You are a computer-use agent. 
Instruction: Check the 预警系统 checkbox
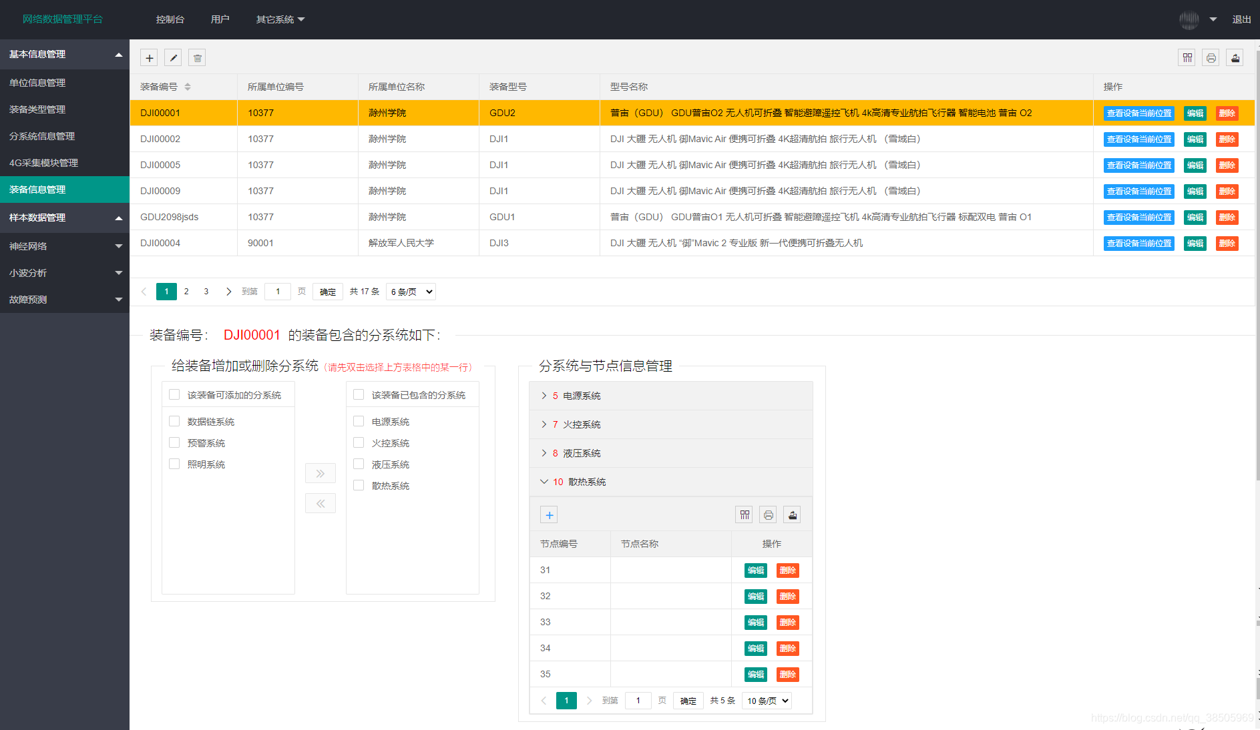tap(174, 442)
